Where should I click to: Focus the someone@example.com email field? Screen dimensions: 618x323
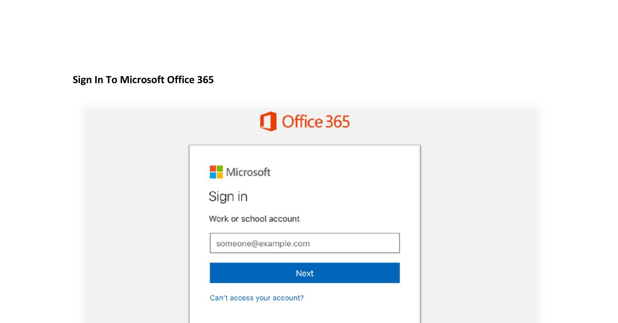coord(304,243)
